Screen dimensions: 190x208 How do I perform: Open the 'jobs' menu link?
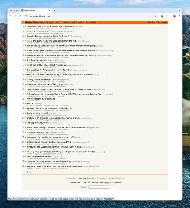86,22
